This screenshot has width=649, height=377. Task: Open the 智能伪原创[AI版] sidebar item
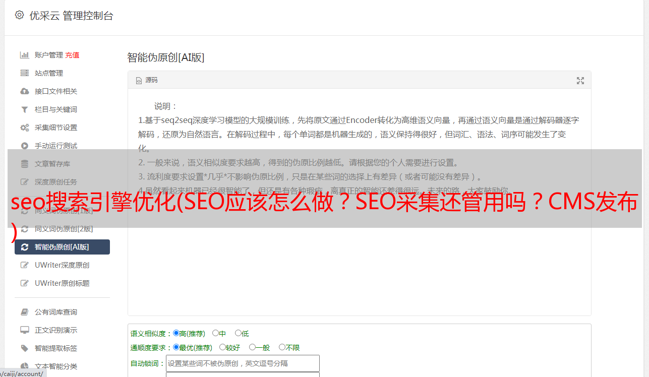click(62, 247)
